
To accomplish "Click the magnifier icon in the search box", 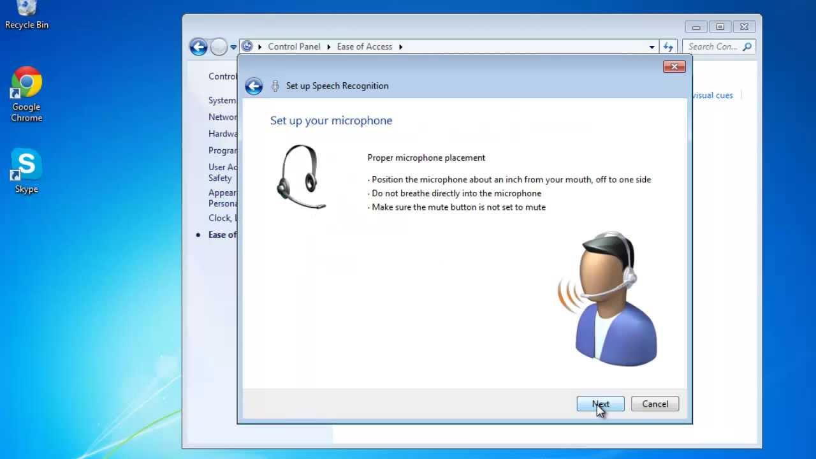I will 746,46.
